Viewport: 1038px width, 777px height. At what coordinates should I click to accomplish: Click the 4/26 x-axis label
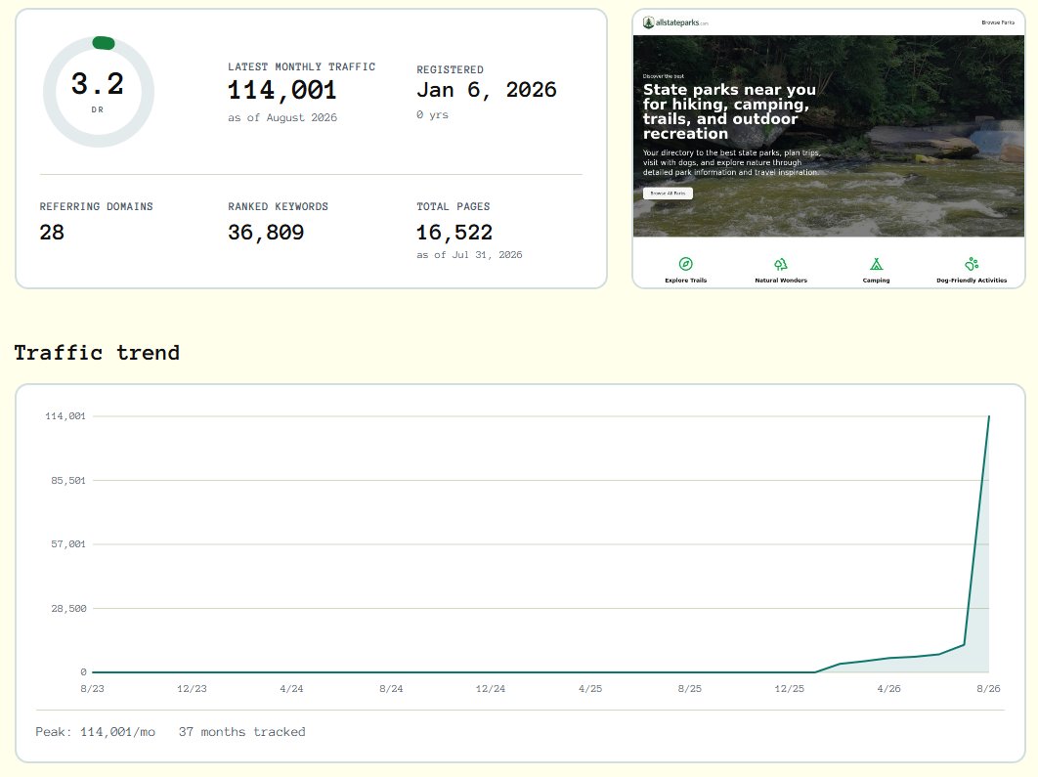pyautogui.click(x=889, y=689)
